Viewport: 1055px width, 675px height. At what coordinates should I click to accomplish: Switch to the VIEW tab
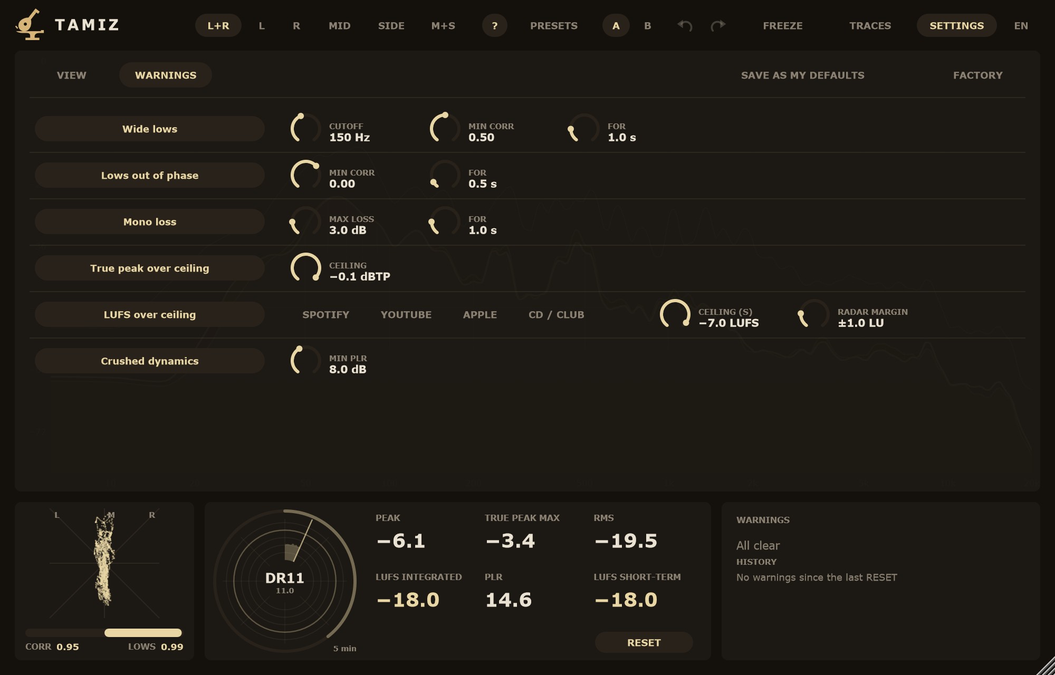(x=72, y=75)
